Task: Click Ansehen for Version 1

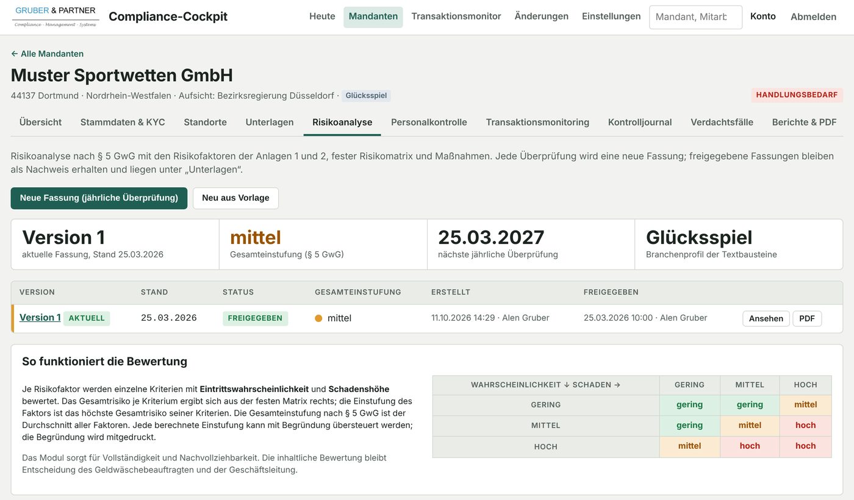Action: (x=766, y=318)
